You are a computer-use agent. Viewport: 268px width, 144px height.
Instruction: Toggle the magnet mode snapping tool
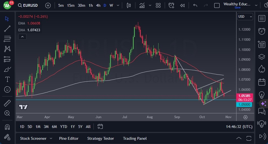tap(7, 127)
